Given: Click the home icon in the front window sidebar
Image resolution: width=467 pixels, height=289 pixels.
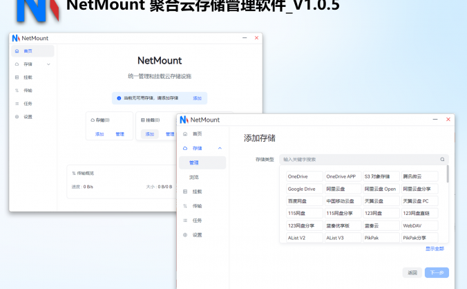Looking at the screenshot, I should [x=185, y=133].
